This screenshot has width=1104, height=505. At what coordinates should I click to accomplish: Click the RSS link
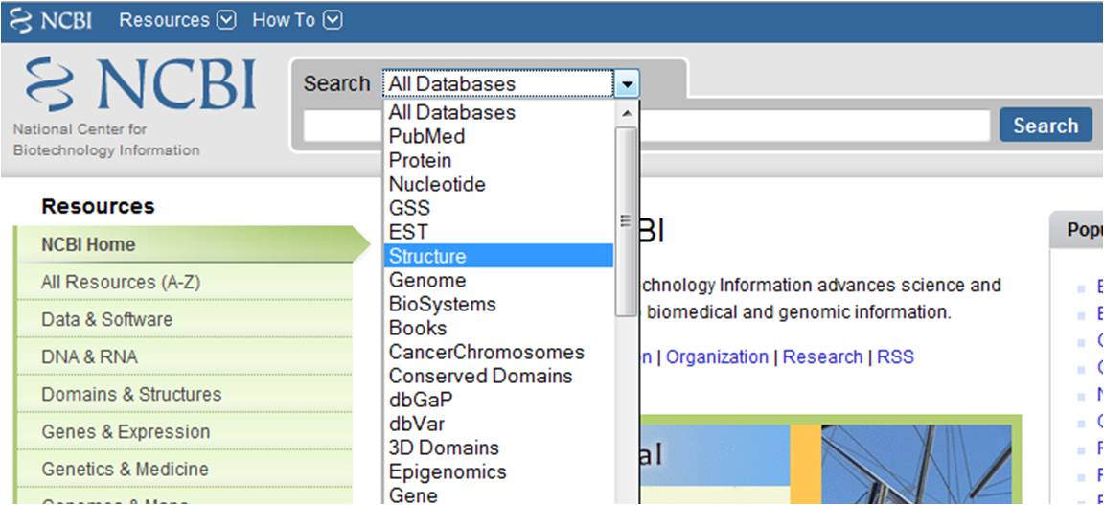896,357
